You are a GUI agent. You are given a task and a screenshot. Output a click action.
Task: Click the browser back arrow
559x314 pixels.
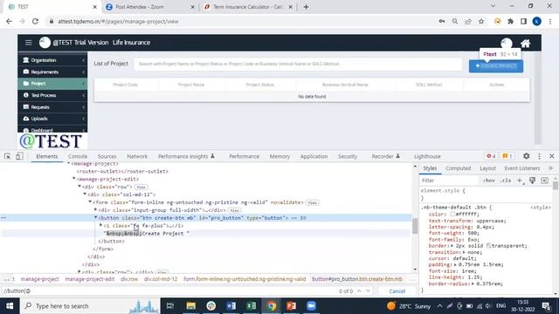point(9,21)
